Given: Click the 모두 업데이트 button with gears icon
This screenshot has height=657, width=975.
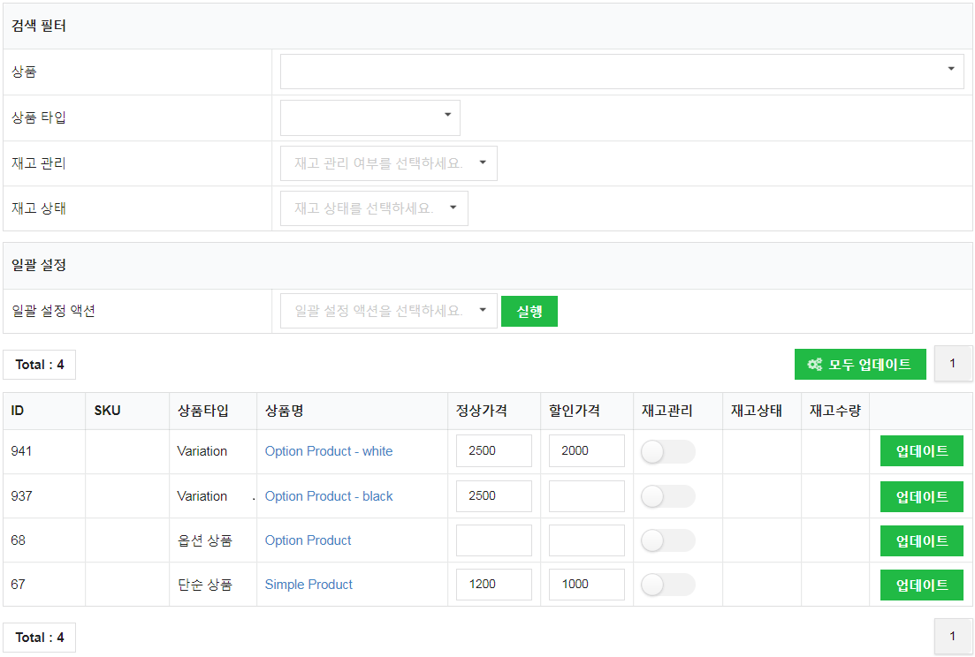Looking at the screenshot, I should (x=859, y=364).
